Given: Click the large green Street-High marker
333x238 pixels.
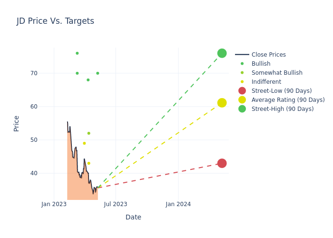Looking at the screenshot, I should pyautogui.click(x=222, y=53).
